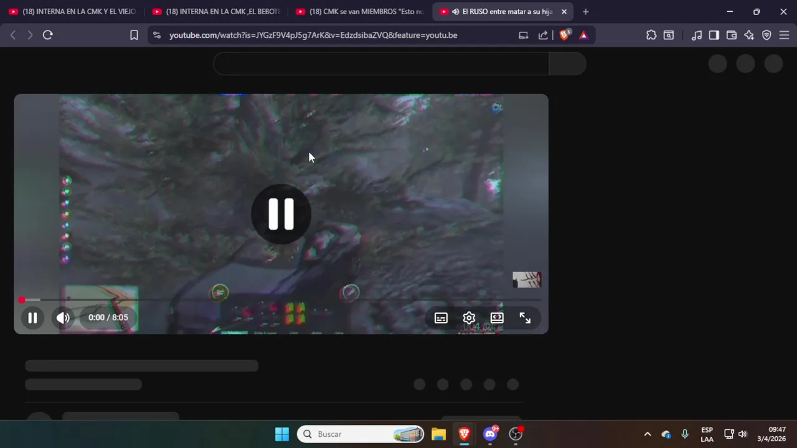Open Discord from the taskbar
Screen dimensions: 797x448
click(491, 434)
